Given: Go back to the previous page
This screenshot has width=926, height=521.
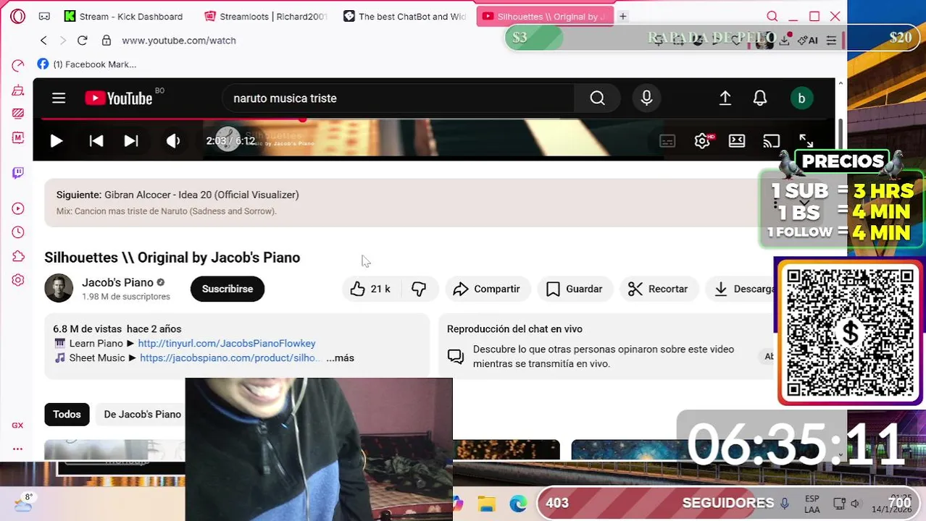Looking at the screenshot, I should (x=43, y=41).
